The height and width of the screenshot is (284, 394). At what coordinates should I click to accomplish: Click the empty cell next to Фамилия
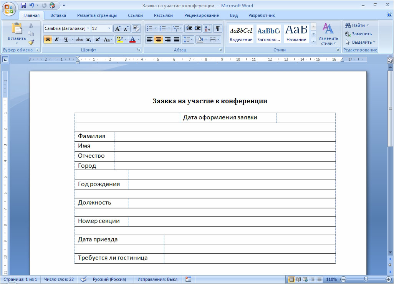point(225,136)
